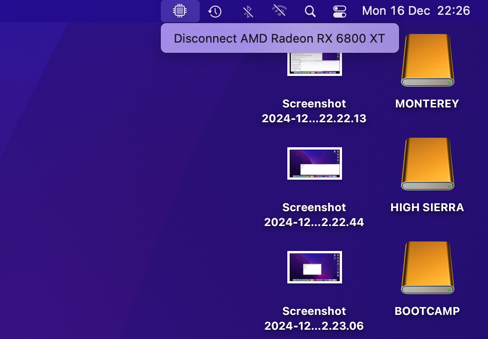
Task: Click the file name ending 22.22.13
Action: pos(314,111)
